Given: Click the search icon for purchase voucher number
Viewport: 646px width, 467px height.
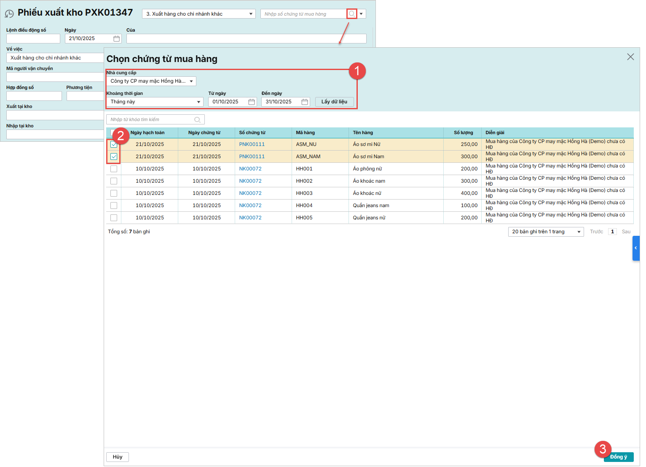Looking at the screenshot, I should (351, 14).
